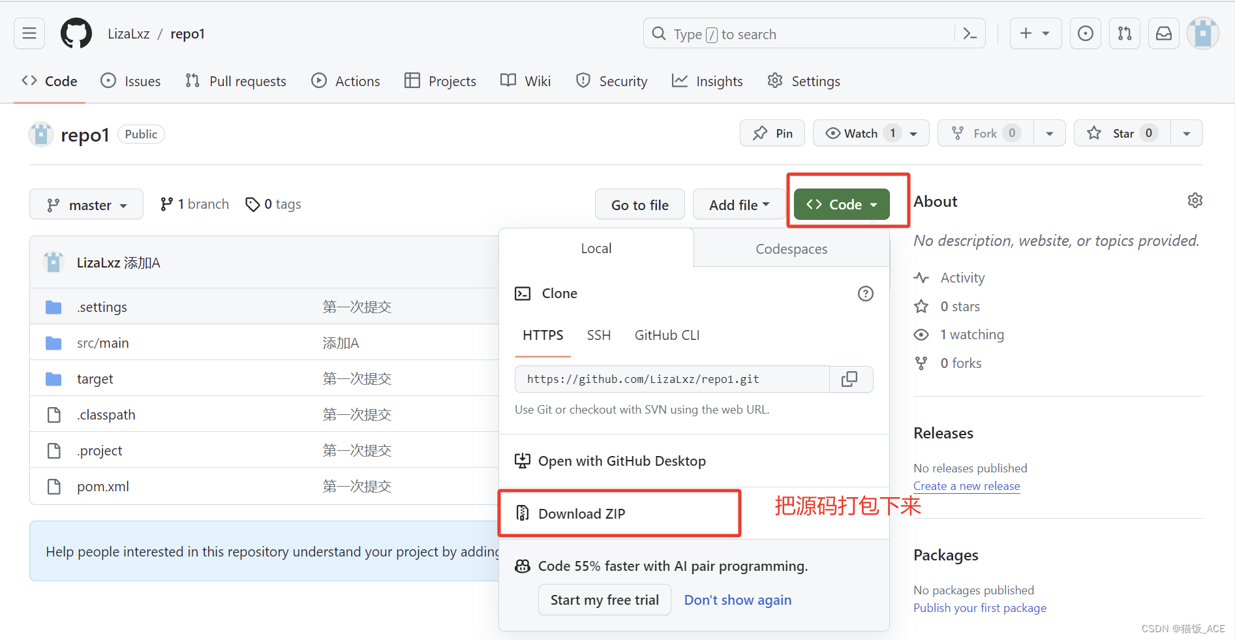The width and height of the screenshot is (1235, 640).
Task: Open the target folder
Action: point(95,378)
